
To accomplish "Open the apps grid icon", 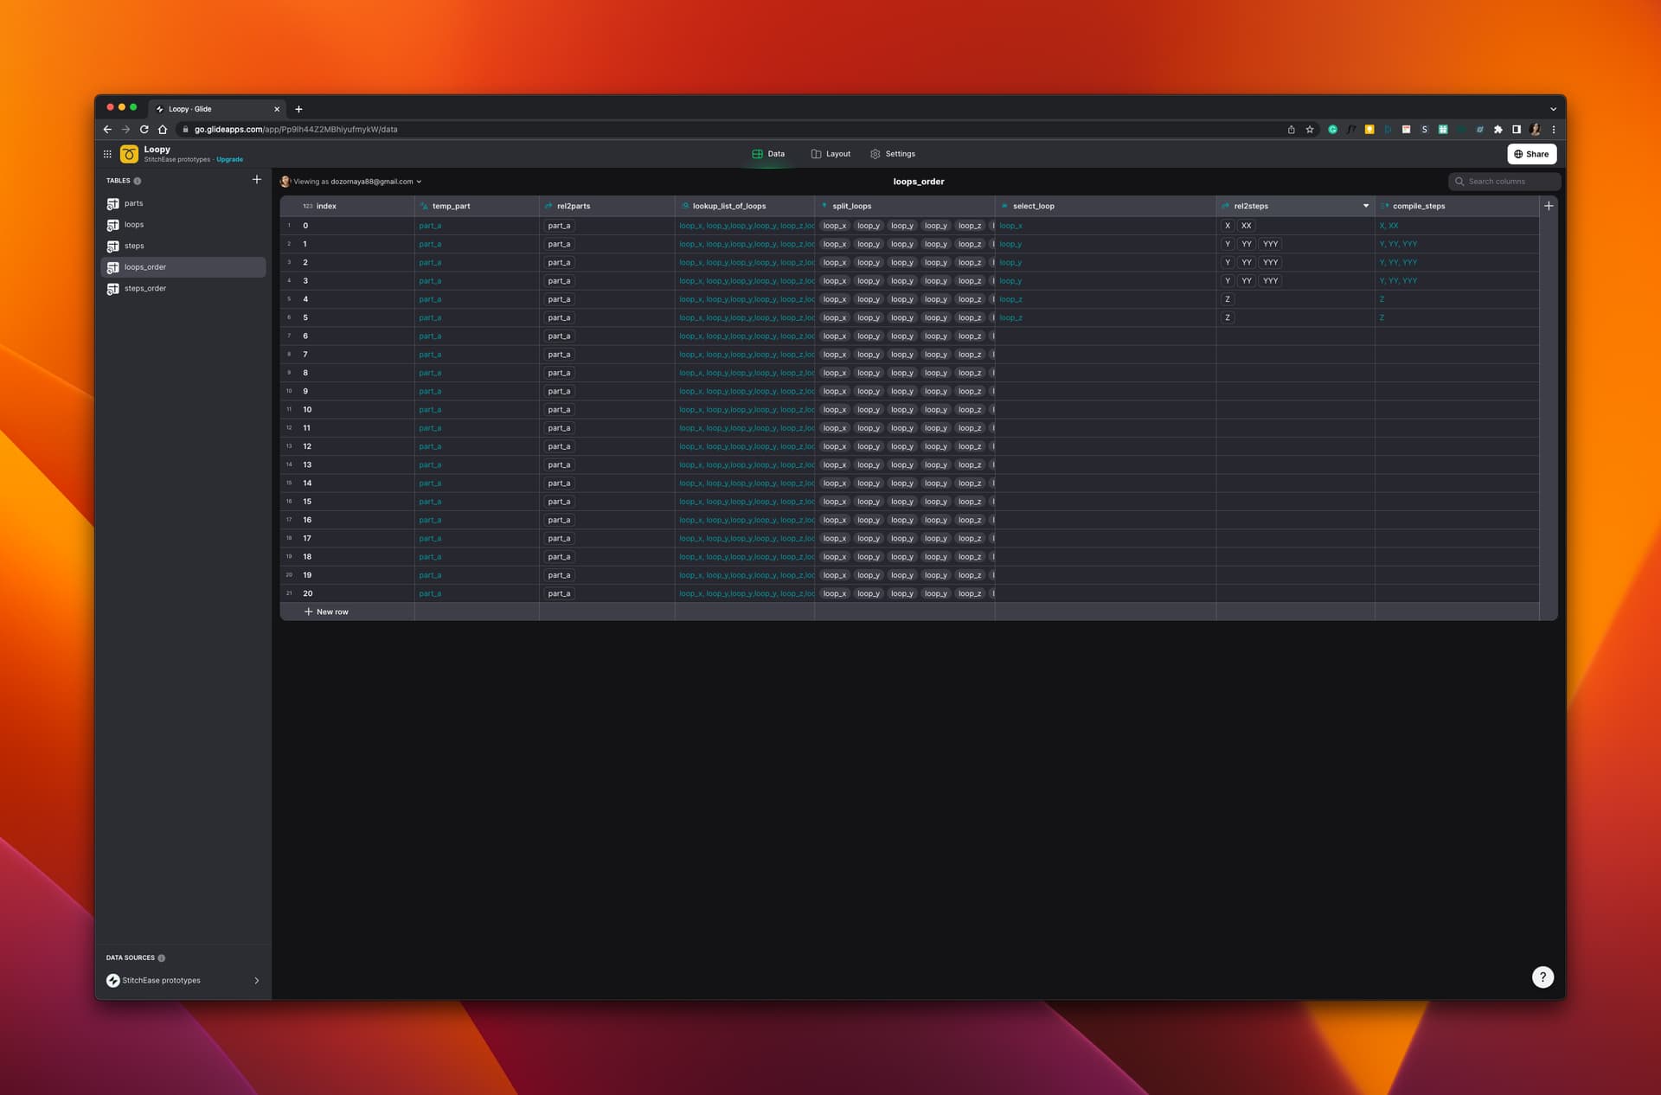I will pyautogui.click(x=107, y=154).
